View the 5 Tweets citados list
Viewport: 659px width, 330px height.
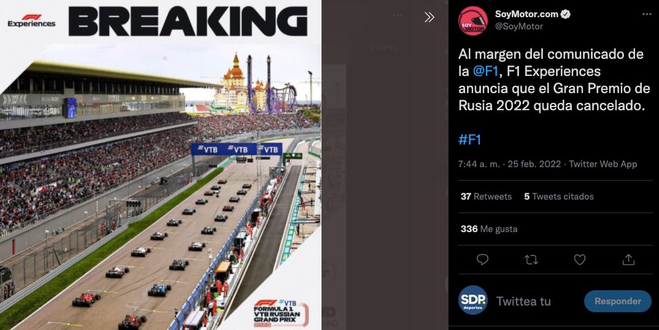click(558, 197)
